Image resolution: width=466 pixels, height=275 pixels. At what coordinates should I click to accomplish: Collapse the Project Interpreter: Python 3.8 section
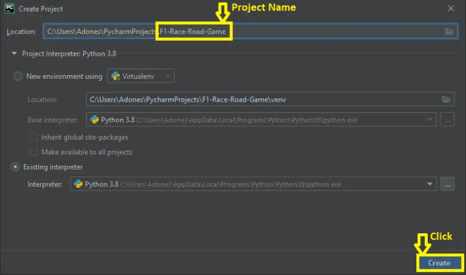pos(14,53)
